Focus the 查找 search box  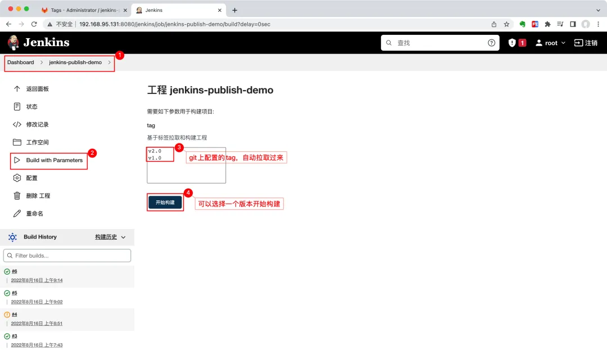[440, 43]
